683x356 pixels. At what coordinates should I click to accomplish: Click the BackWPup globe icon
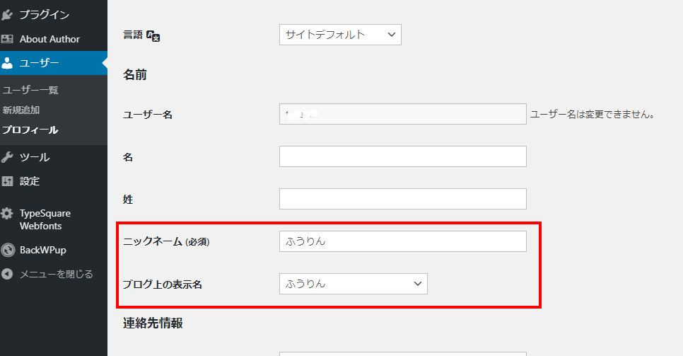[8, 250]
